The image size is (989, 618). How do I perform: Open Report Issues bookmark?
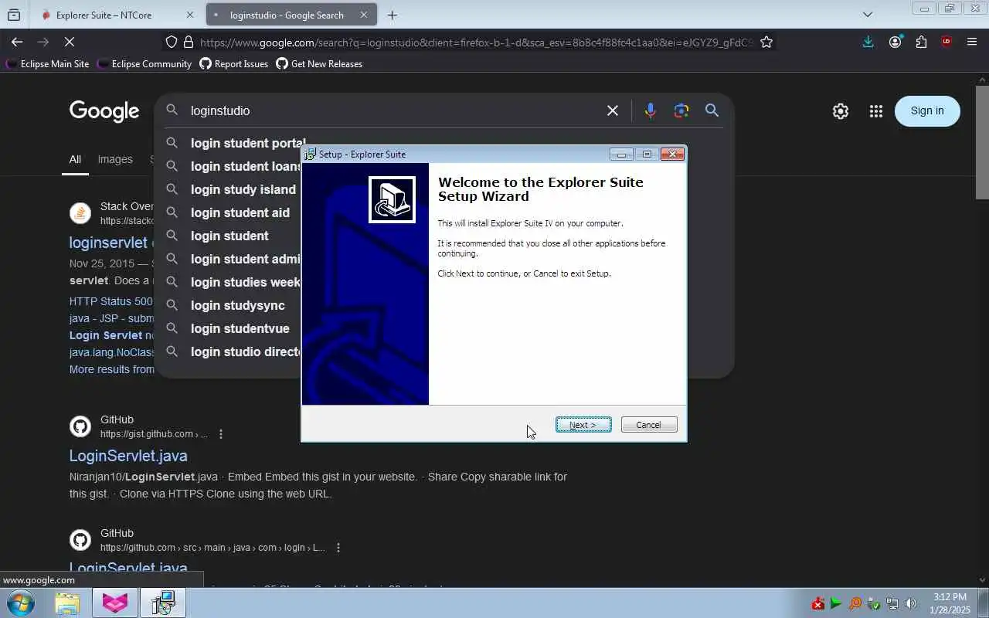pyautogui.click(x=234, y=64)
